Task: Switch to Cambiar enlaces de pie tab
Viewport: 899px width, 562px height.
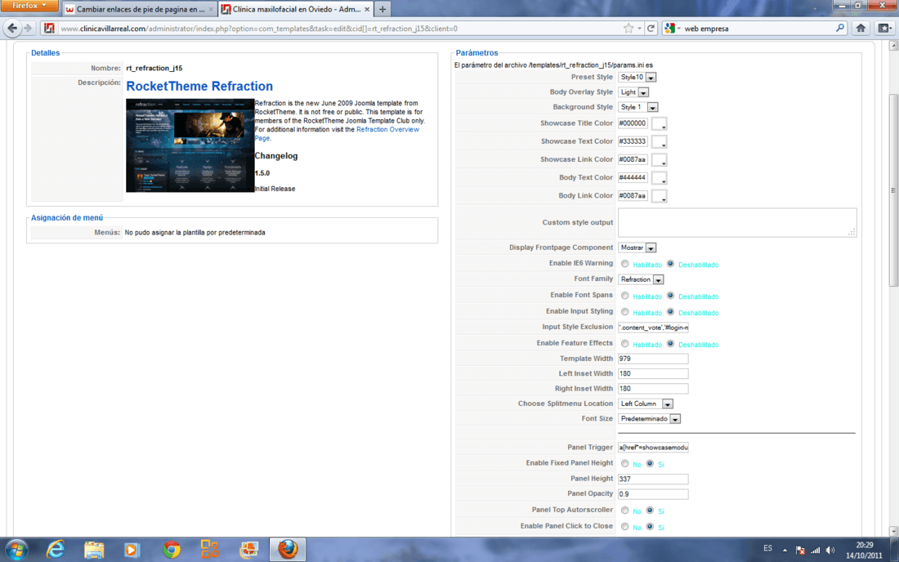Action: (139, 9)
